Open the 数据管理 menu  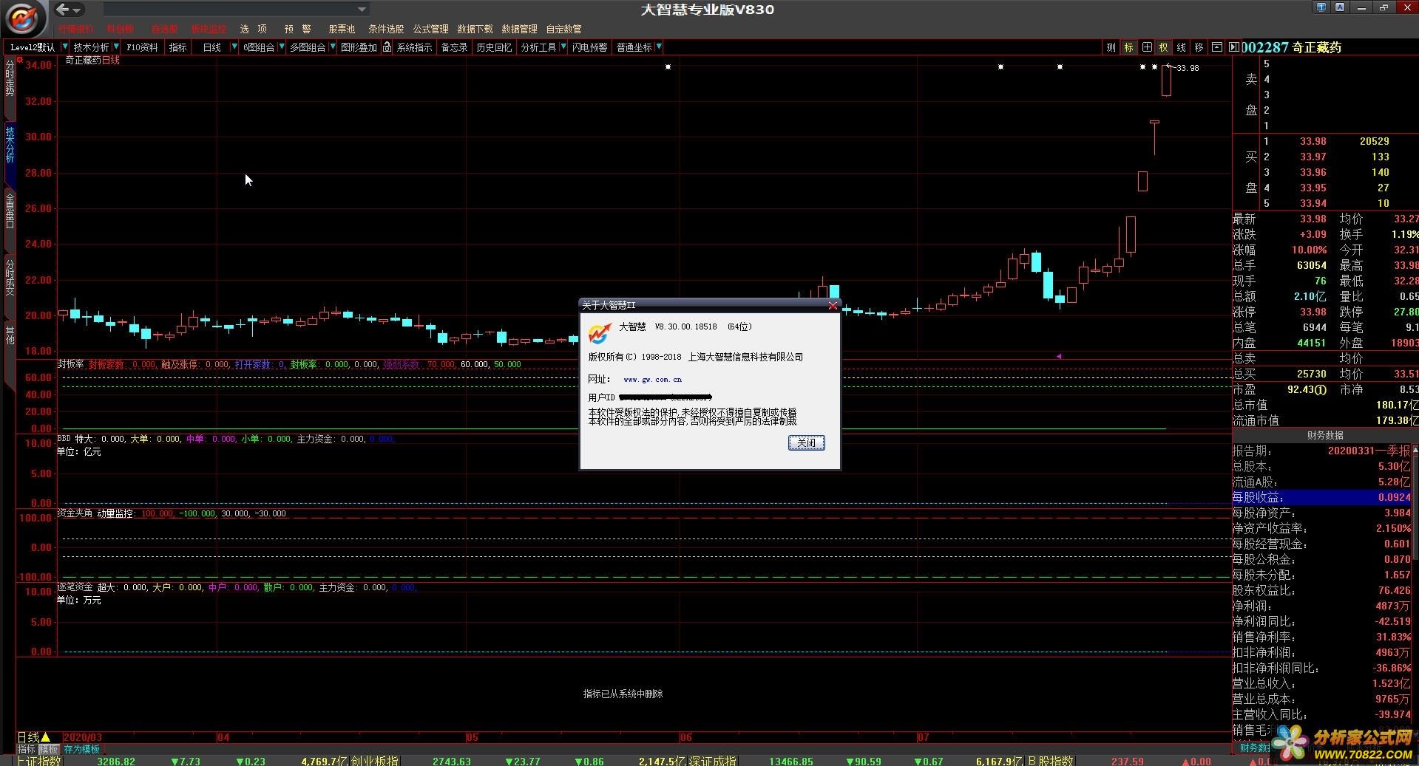point(519,29)
